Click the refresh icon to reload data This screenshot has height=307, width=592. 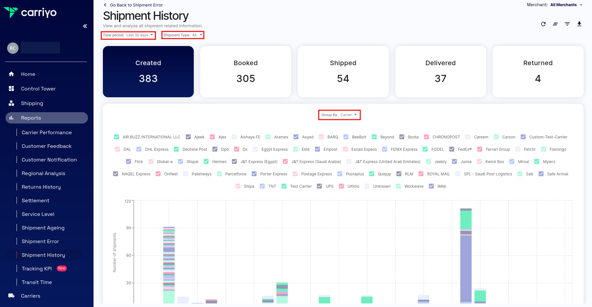click(x=543, y=24)
